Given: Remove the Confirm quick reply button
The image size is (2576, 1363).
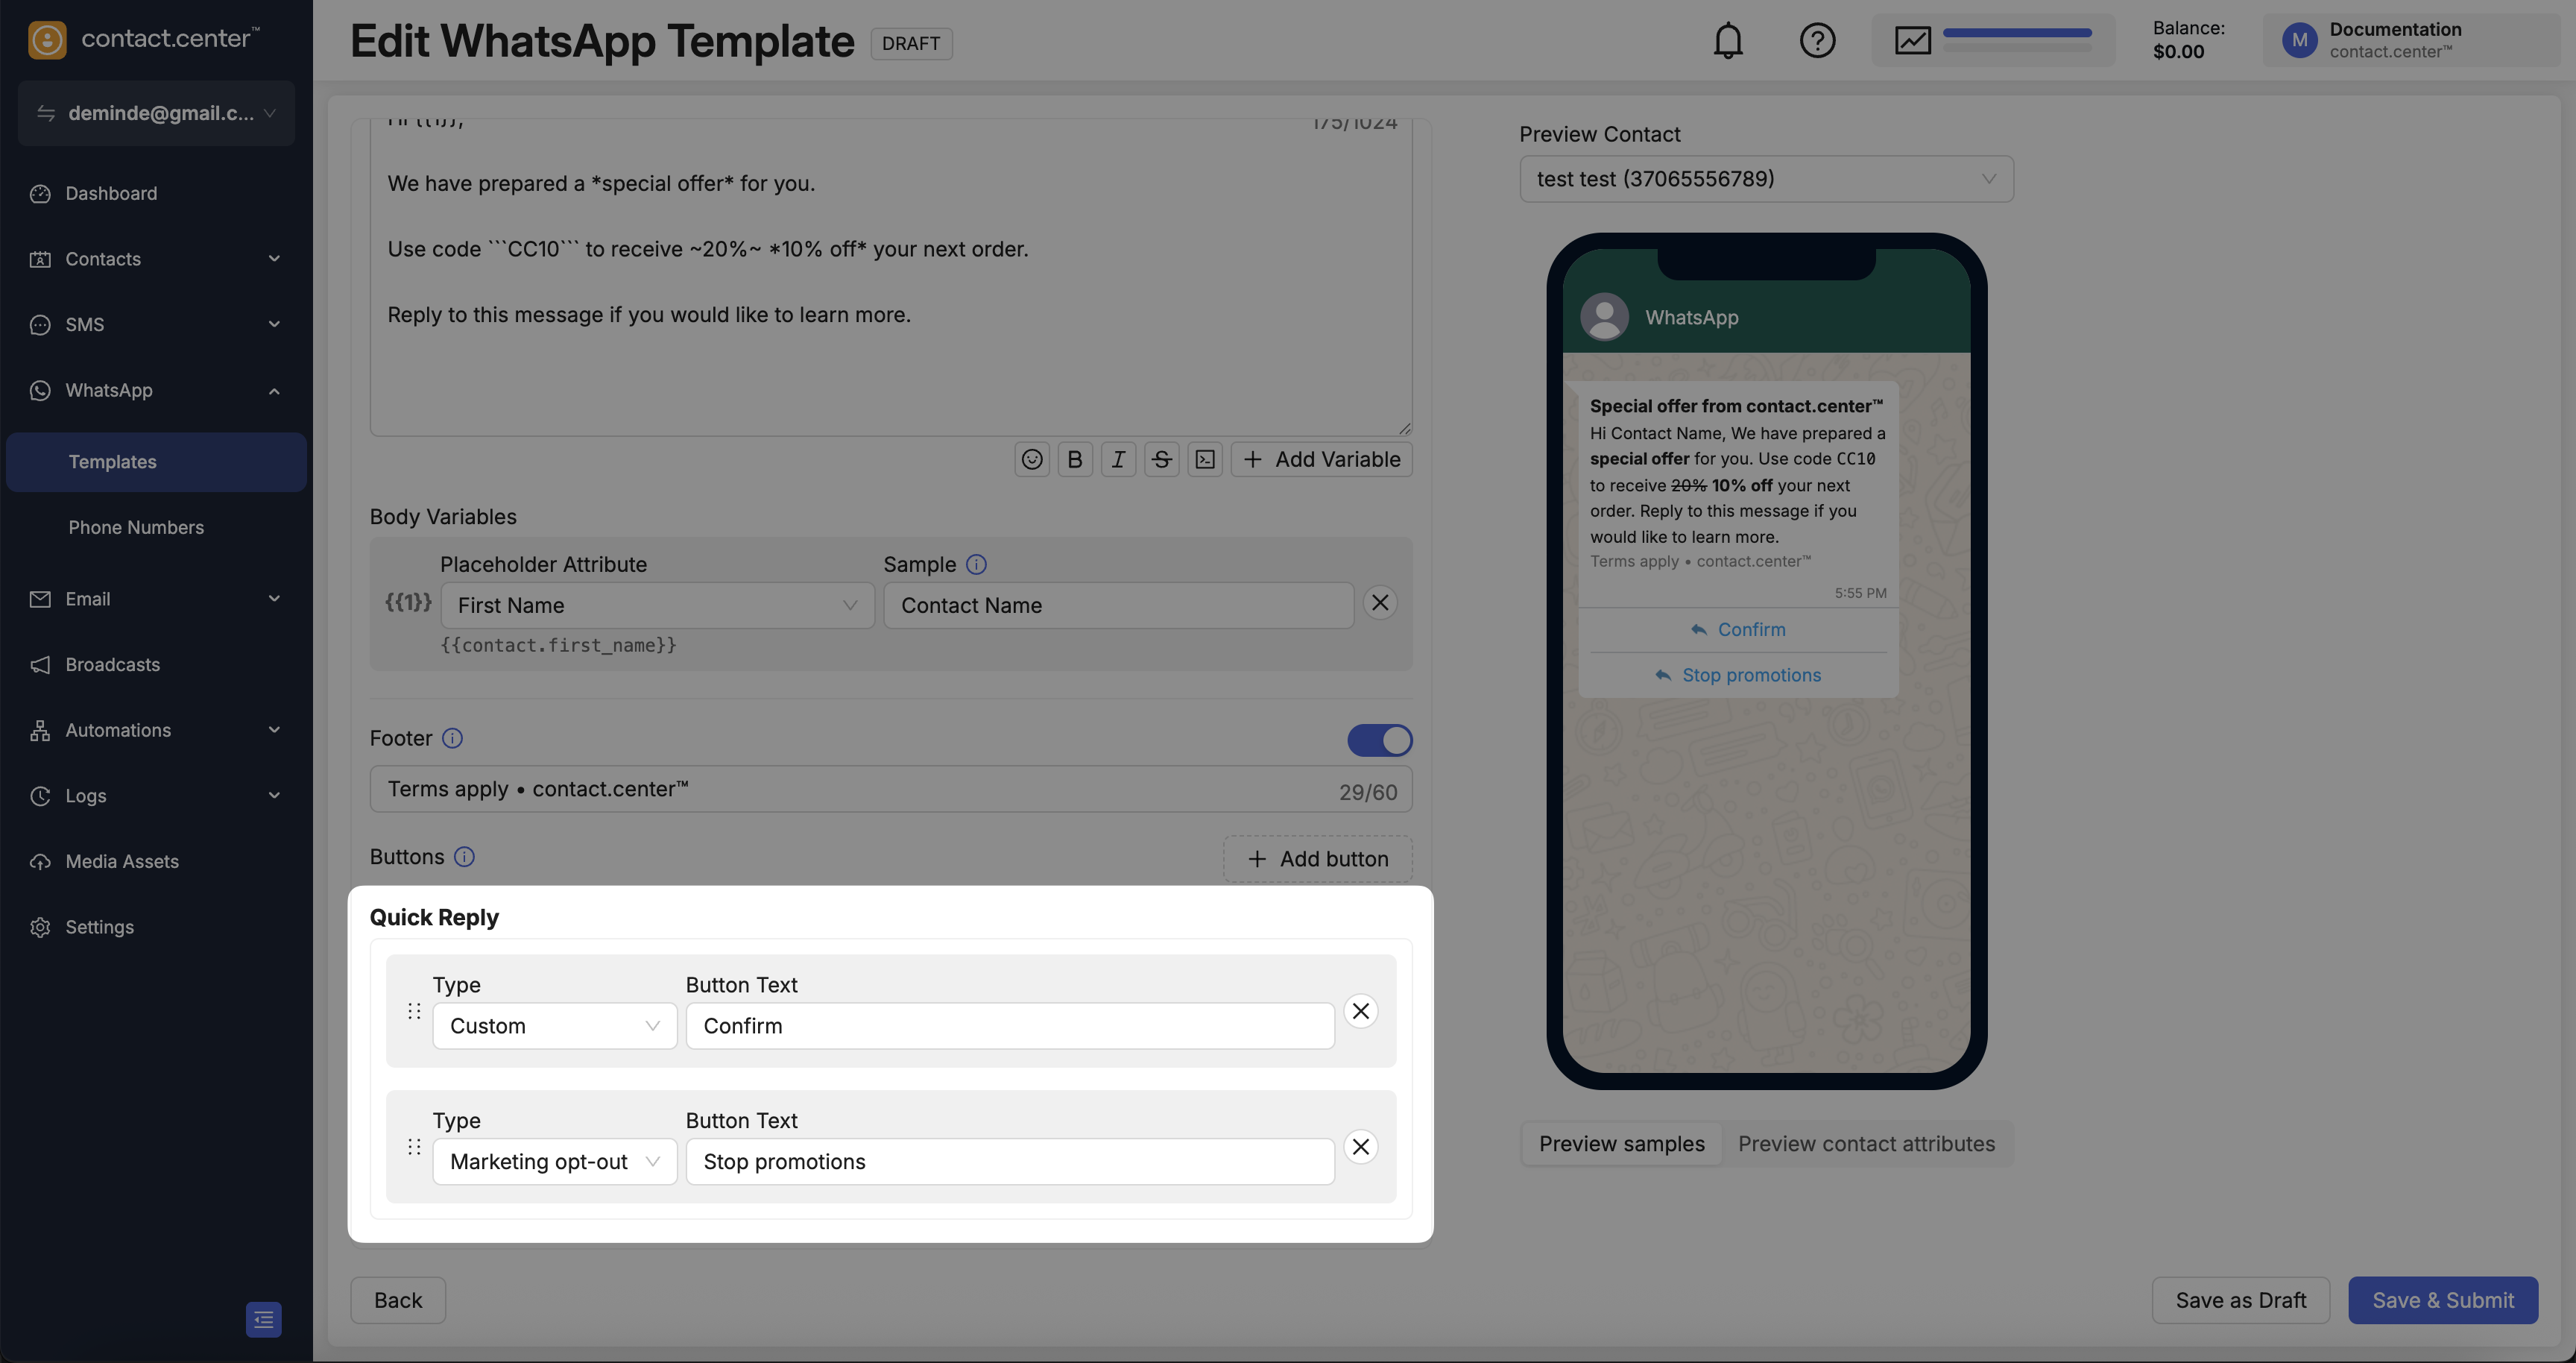Looking at the screenshot, I should click(1360, 1011).
